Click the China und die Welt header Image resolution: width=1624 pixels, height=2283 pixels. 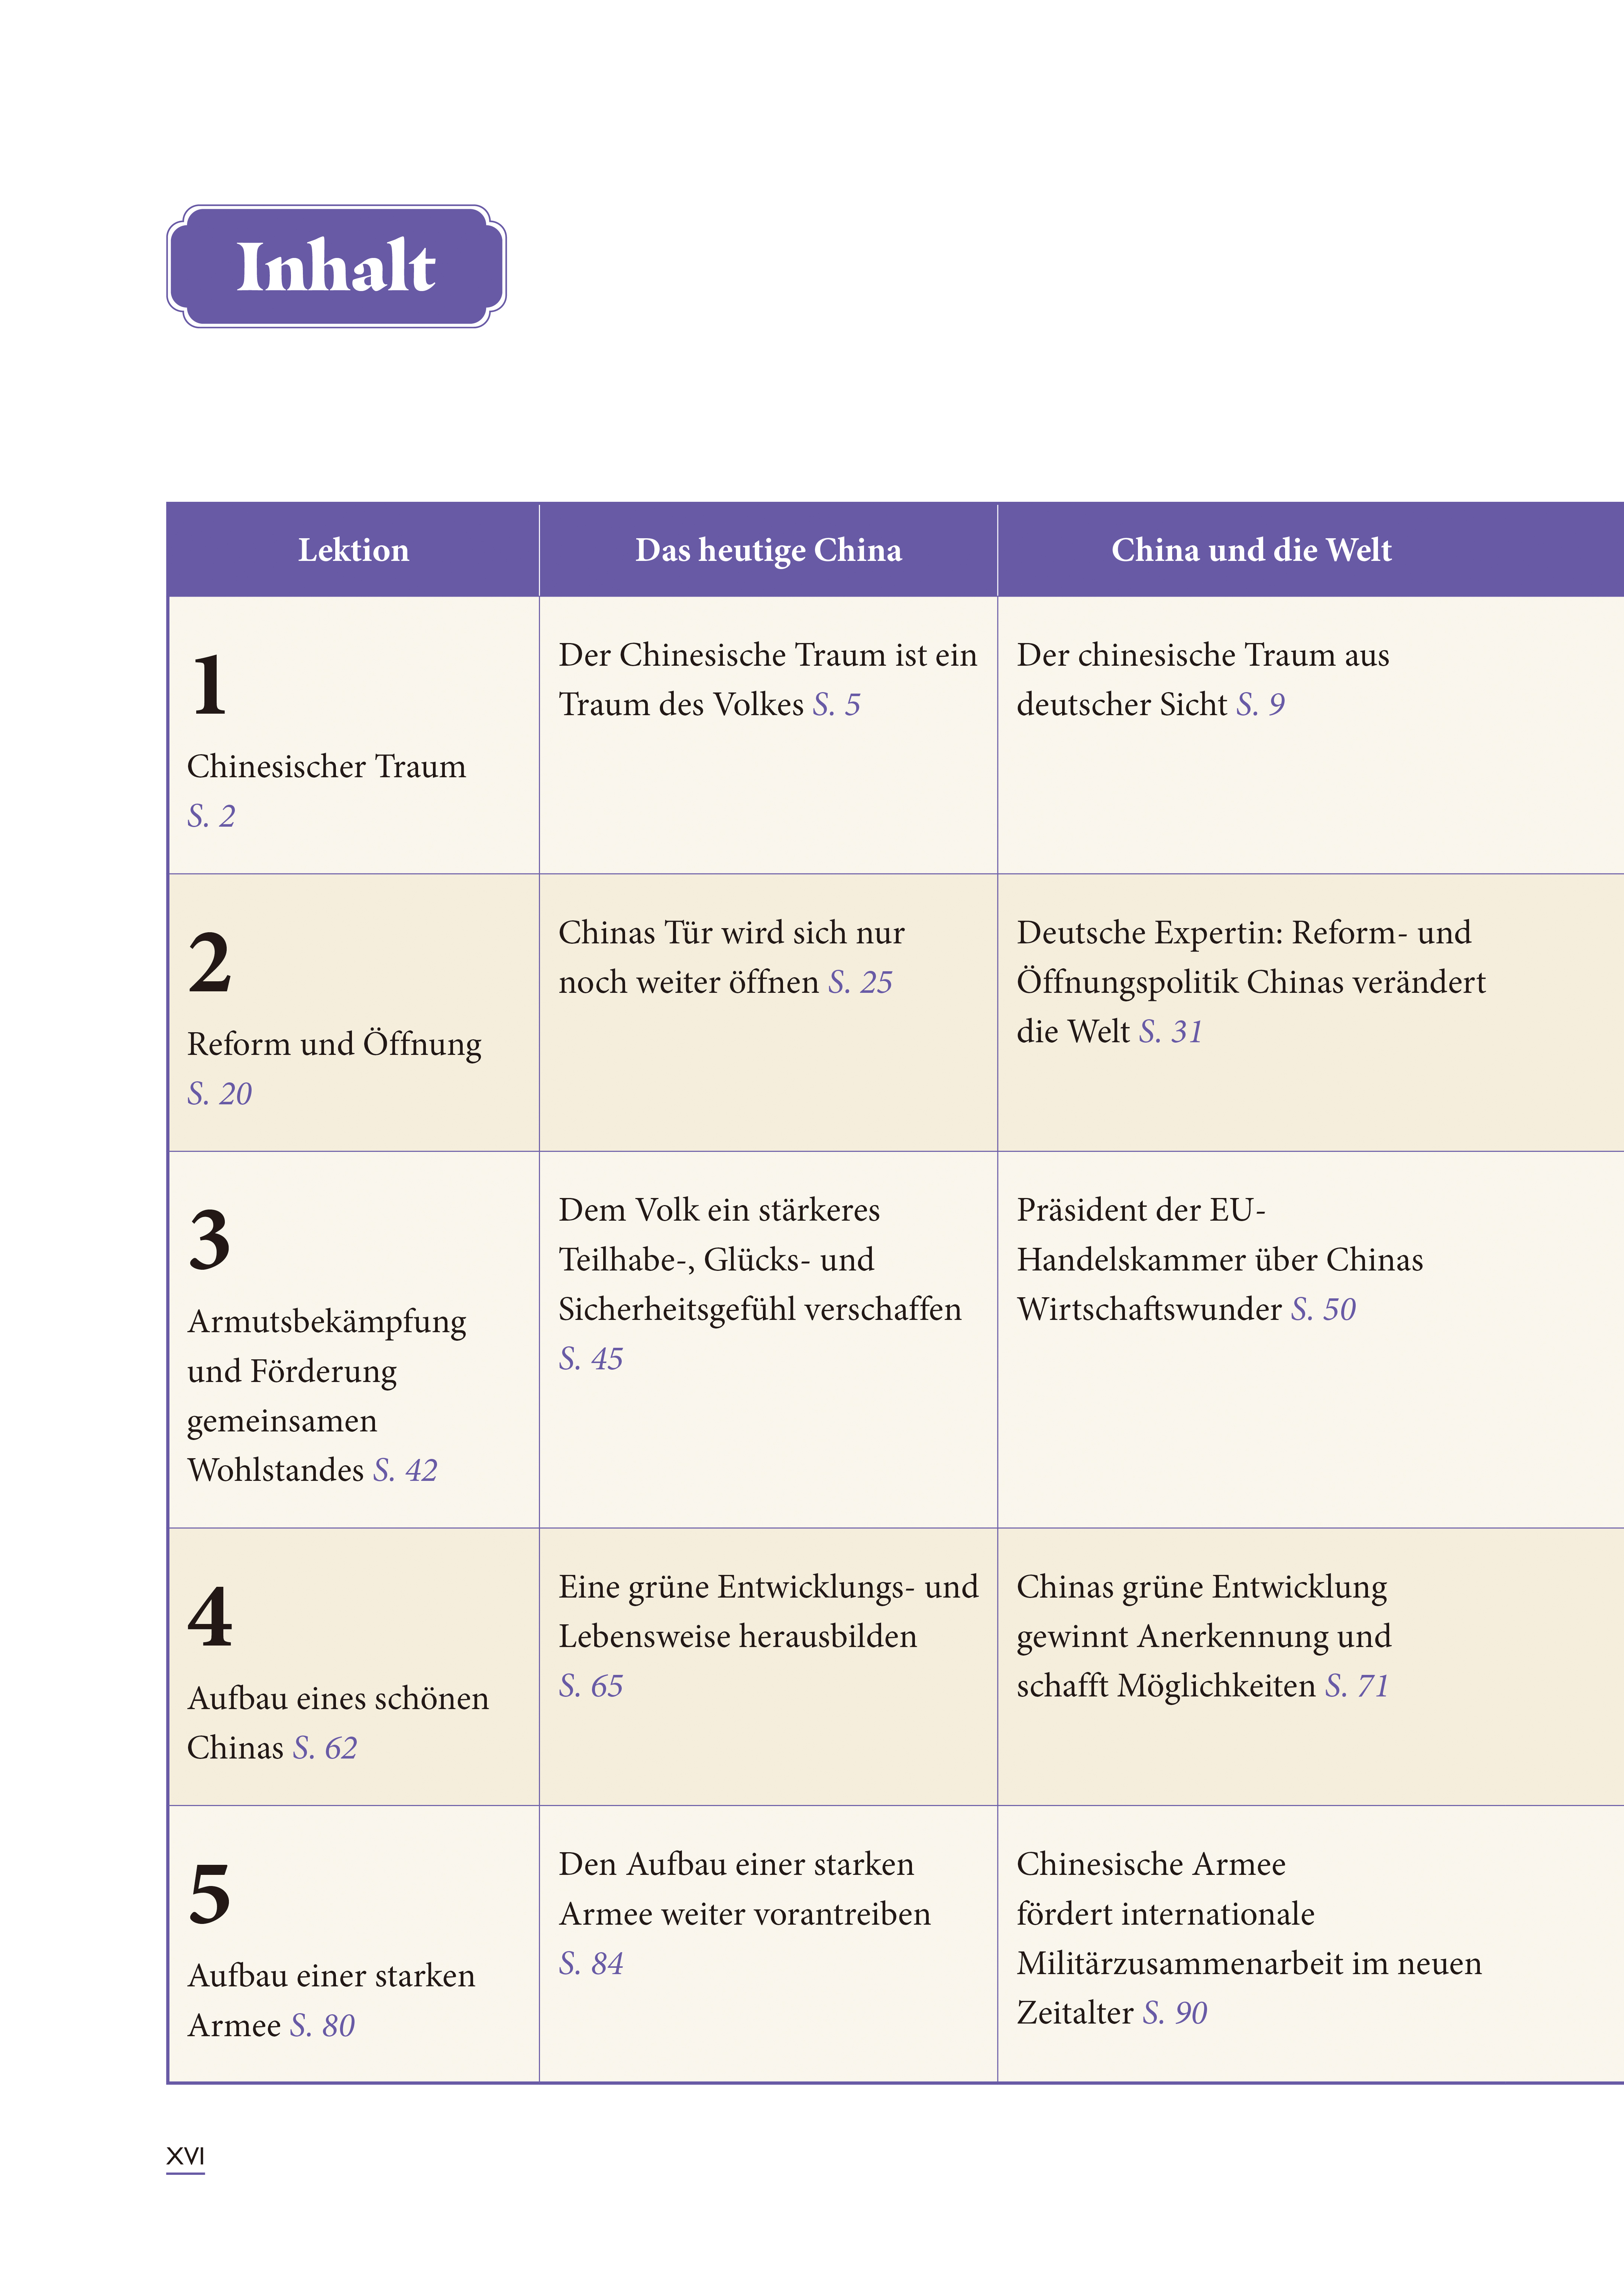coord(1251,550)
